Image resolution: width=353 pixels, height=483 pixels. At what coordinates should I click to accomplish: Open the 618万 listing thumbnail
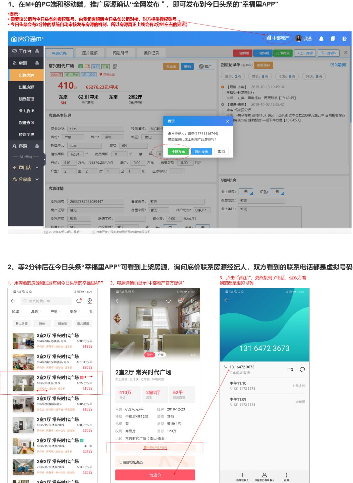tap(23, 341)
